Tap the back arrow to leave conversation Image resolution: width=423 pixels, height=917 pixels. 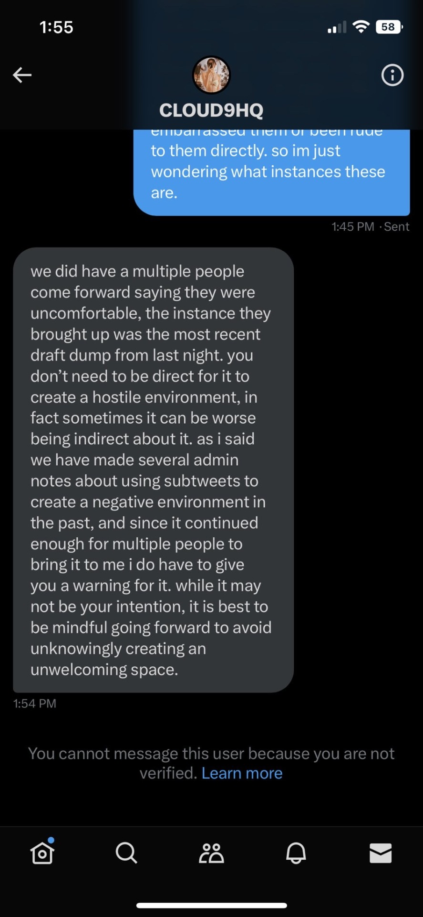tap(22, 75)
